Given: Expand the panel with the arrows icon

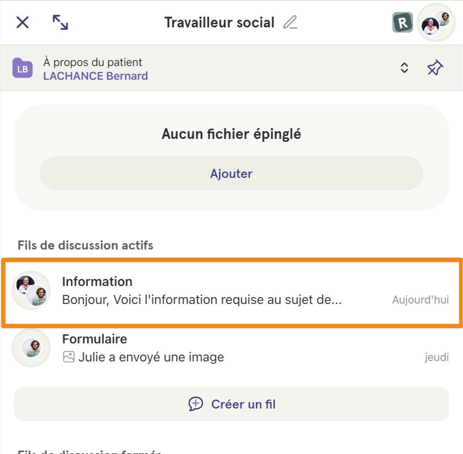Looking at the screenshot, I should [x=60, y=22].
